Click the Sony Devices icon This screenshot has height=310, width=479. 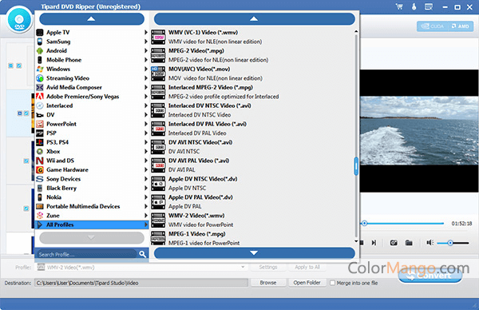pyautogui.click(x=40, y=179)
